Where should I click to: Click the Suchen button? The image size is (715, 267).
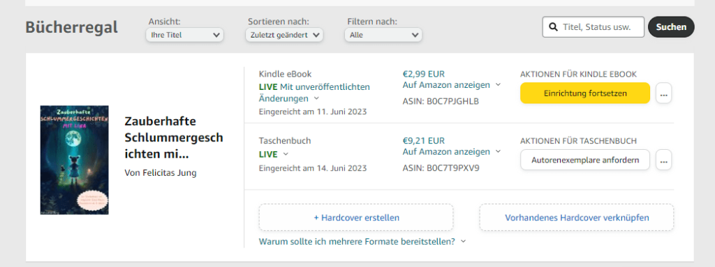(x=671, y=27)
